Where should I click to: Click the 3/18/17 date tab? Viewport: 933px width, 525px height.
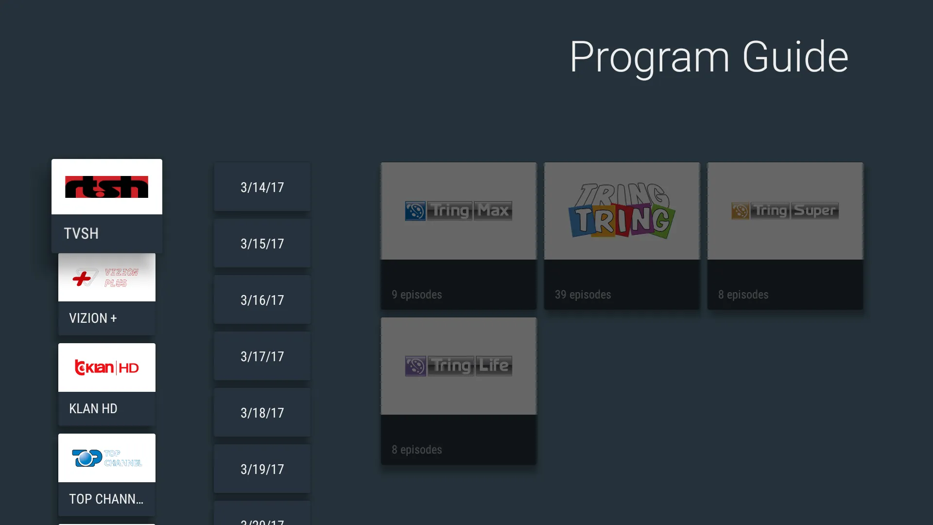pos(262,413)
